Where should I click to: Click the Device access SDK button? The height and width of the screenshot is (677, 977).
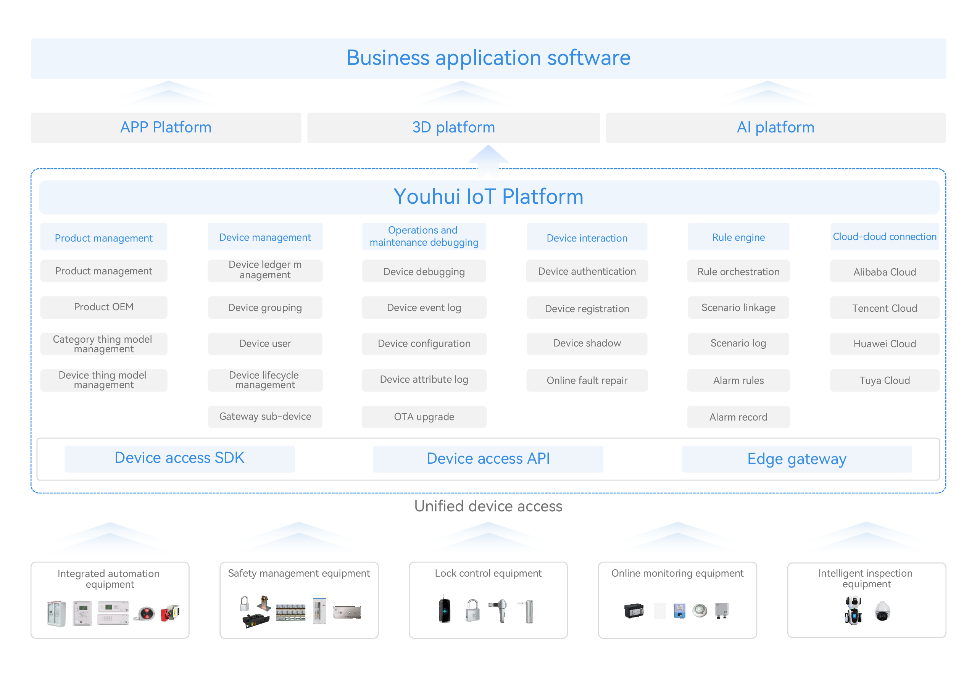179,458
